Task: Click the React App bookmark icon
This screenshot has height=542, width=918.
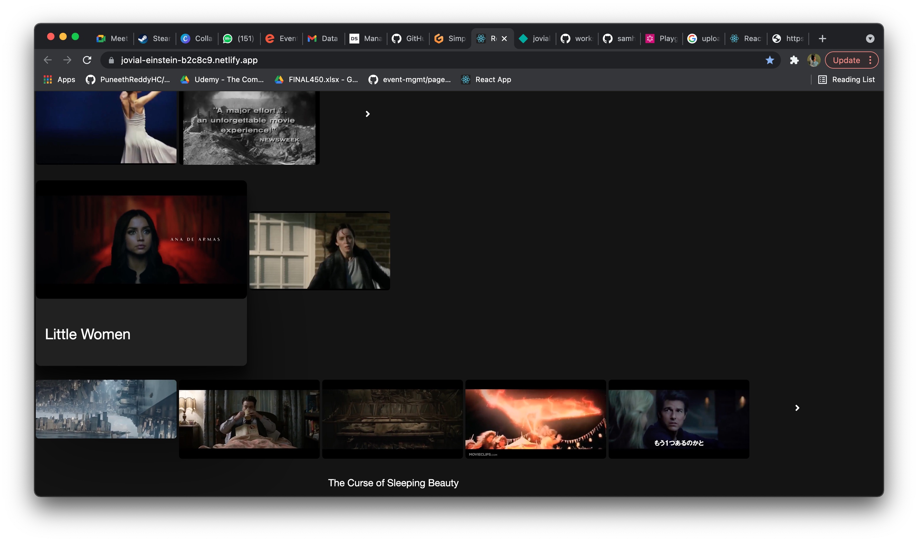Action: point(466,79)
